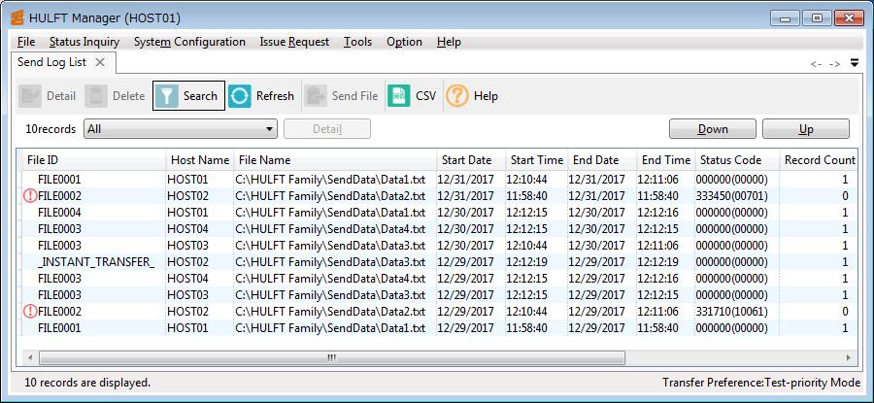This screenshot has height=403, width=874.
Task: Sort by Status Code column header
Action: [728, 159]
